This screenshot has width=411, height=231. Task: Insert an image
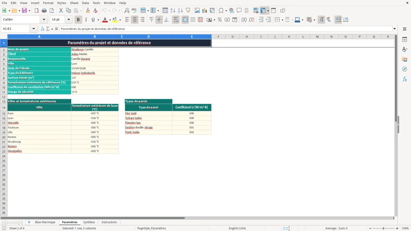197,11
